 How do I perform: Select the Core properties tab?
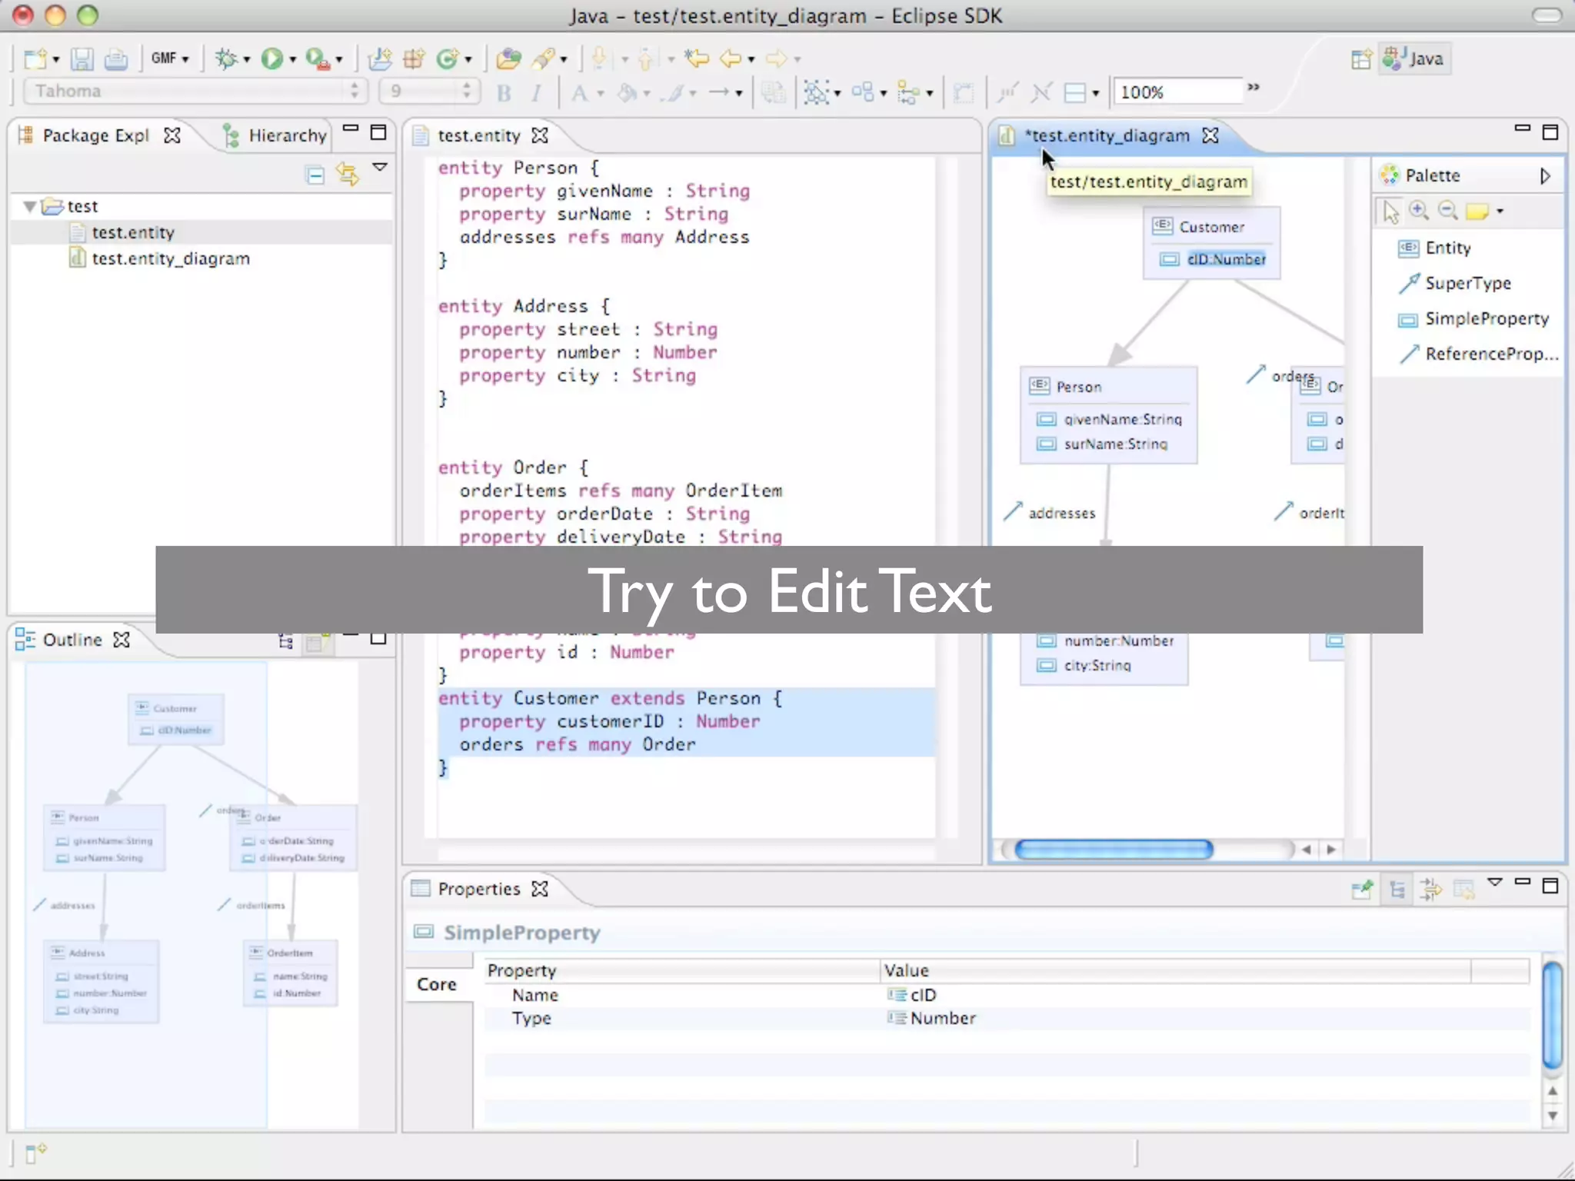pyautogui.click(x=436, y=984)
